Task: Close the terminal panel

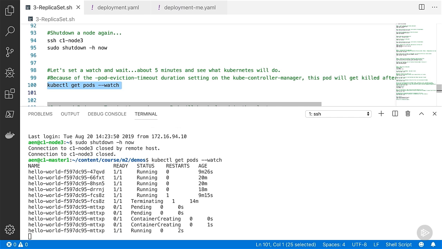Action: [x=434, y=114]
